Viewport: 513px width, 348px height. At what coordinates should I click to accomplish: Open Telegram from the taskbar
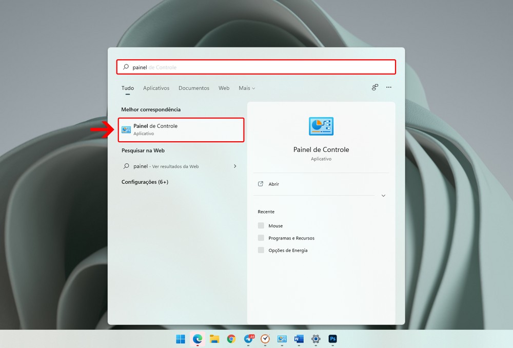tap(248, 339)
